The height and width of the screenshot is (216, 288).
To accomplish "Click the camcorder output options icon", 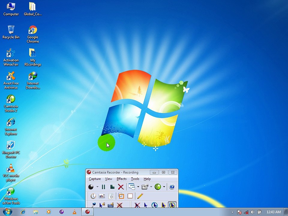I will pyautogui.click(x=145, y=187).
